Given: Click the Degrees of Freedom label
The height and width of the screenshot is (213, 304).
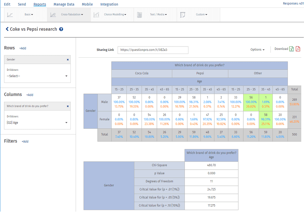Looking at the screenshot, I should click(x=159, y=181).
